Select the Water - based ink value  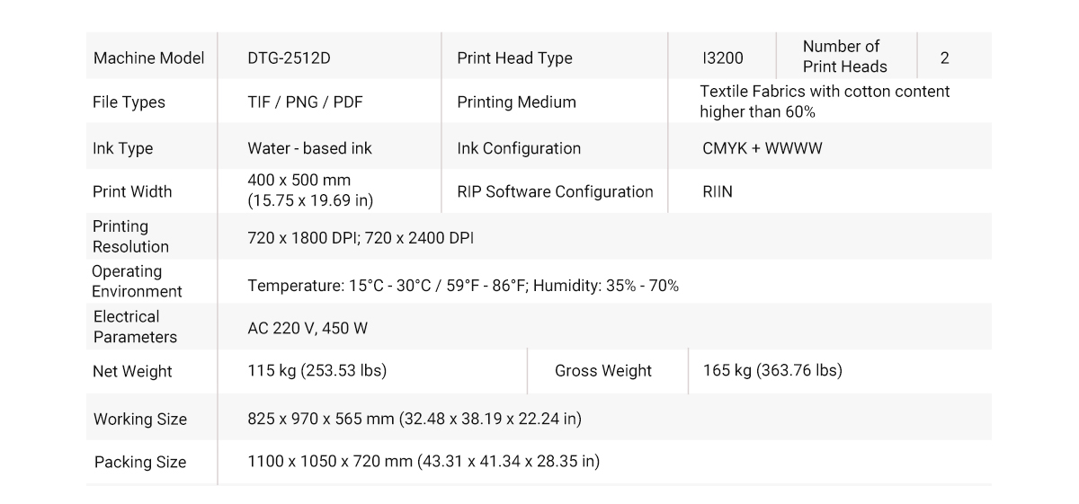point(309,148)
